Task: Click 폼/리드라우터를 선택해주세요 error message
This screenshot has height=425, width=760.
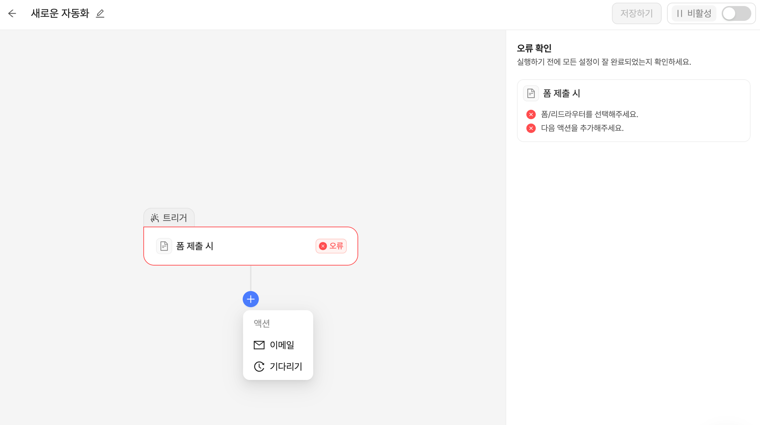Action: pos(589,114)
